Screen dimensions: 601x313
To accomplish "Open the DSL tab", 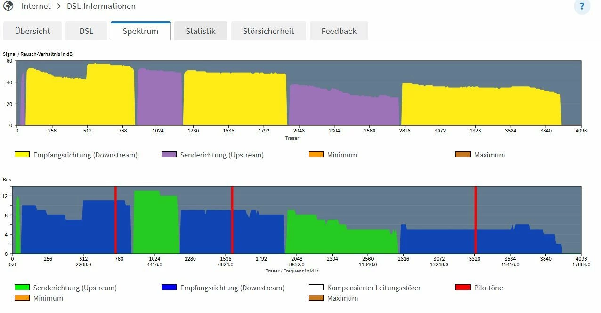I will click(x=86, y=31).
